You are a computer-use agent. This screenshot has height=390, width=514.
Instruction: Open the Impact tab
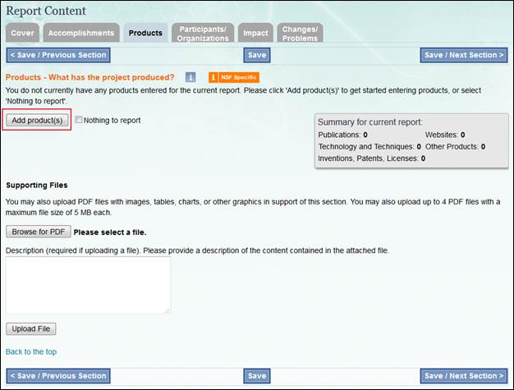coord(255,33)
